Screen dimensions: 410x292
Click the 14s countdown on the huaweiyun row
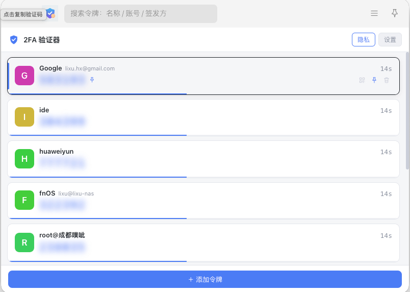pos(386,152)
